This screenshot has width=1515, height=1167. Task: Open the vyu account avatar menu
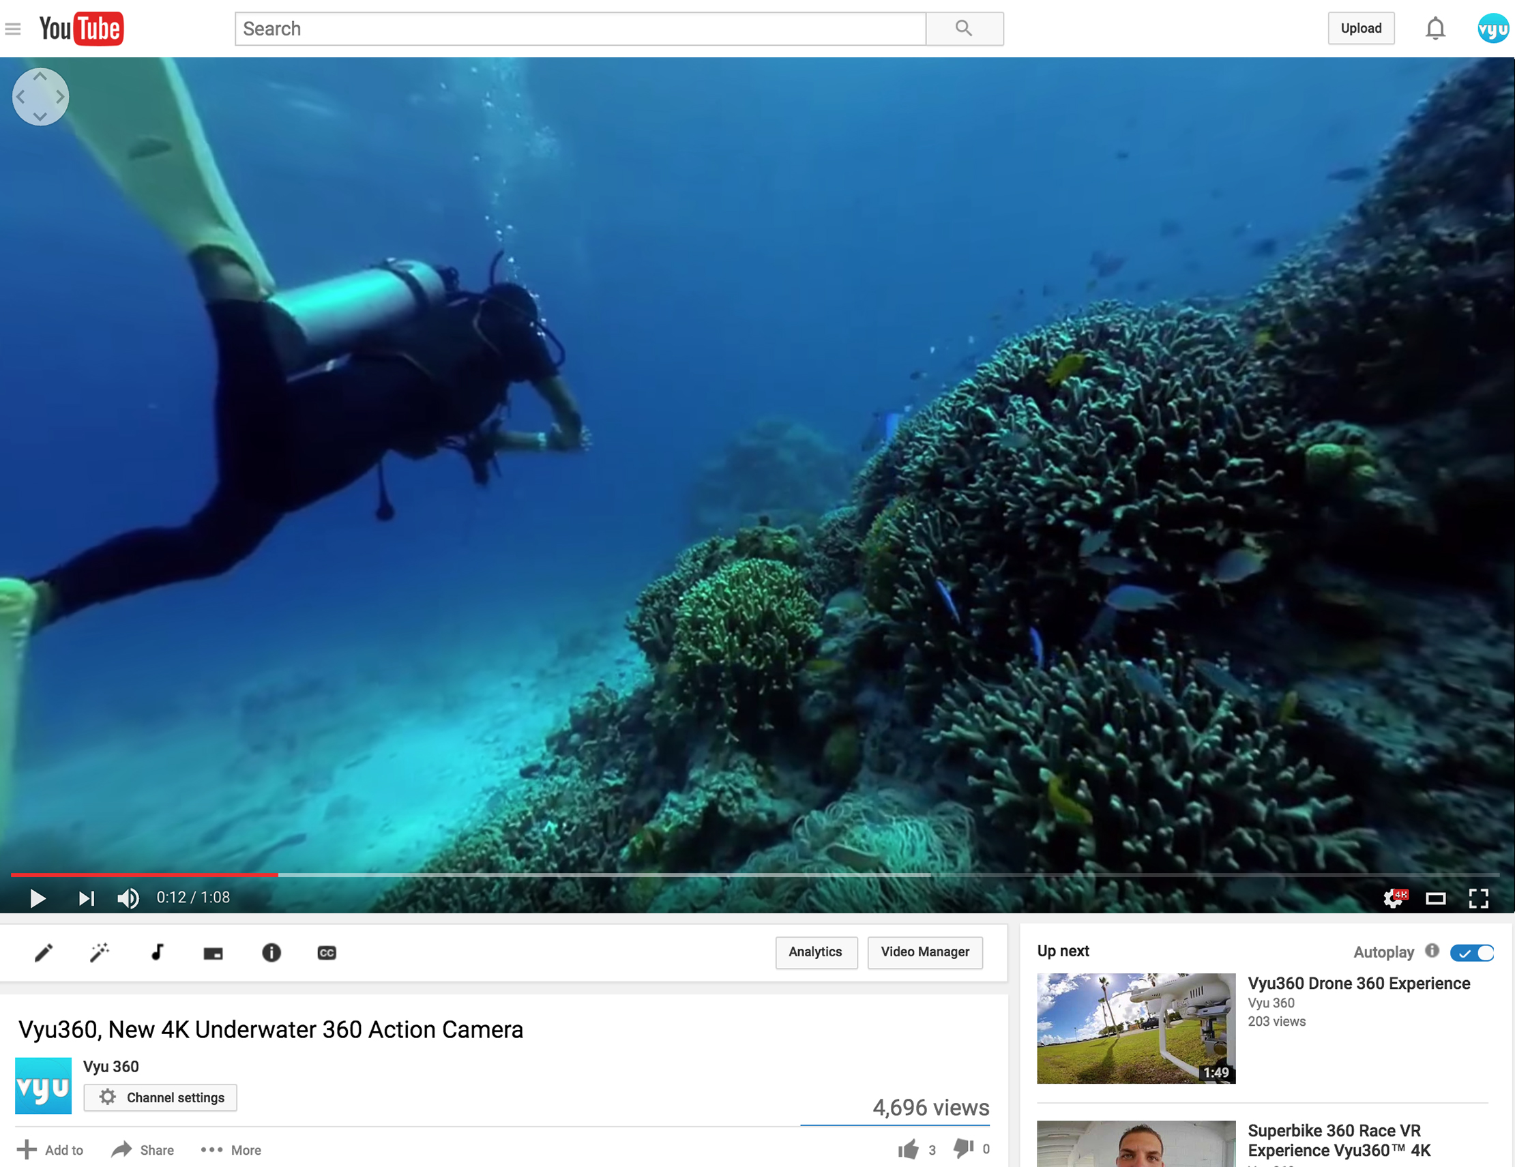tap(1492, 29)
